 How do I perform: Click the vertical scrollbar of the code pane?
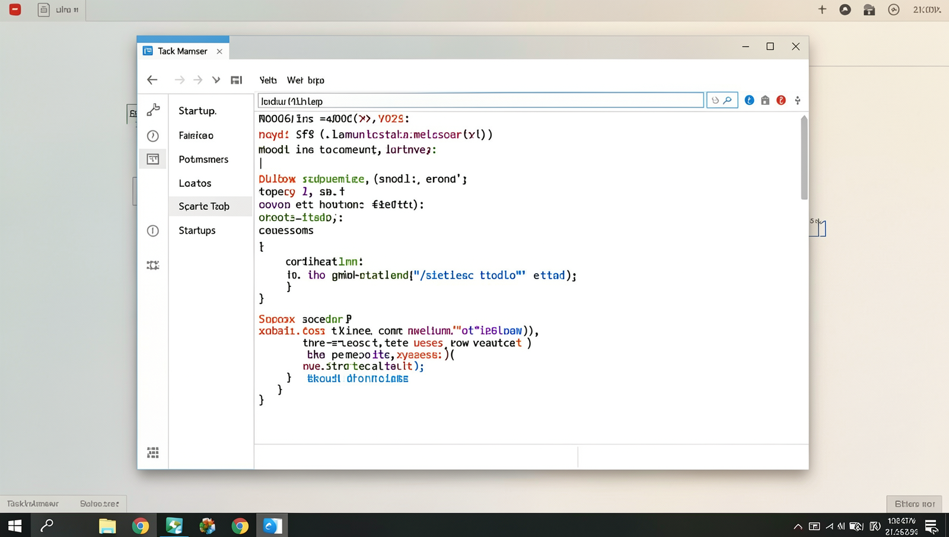coord(804,158)
